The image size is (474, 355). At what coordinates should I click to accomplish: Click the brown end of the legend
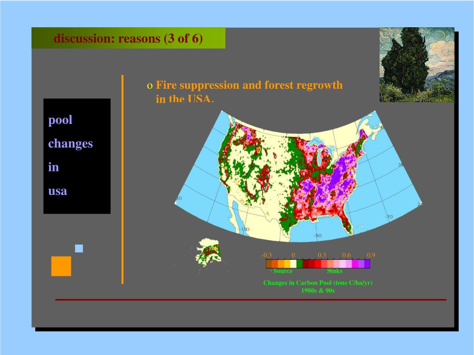point(269,264)
